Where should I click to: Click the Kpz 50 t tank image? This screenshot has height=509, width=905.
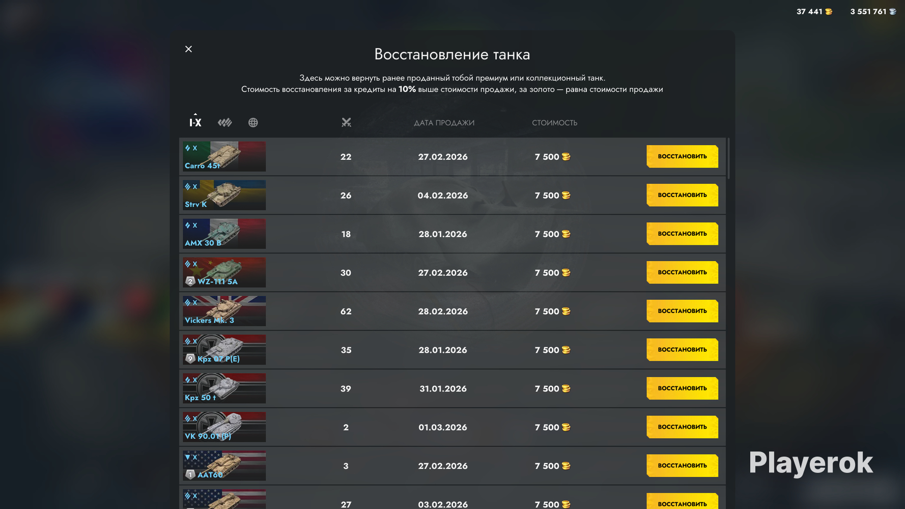tap(224, 388)
